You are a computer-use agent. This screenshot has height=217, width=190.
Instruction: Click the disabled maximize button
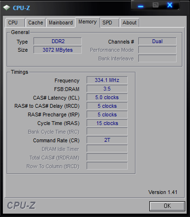(x=156, y=5)
